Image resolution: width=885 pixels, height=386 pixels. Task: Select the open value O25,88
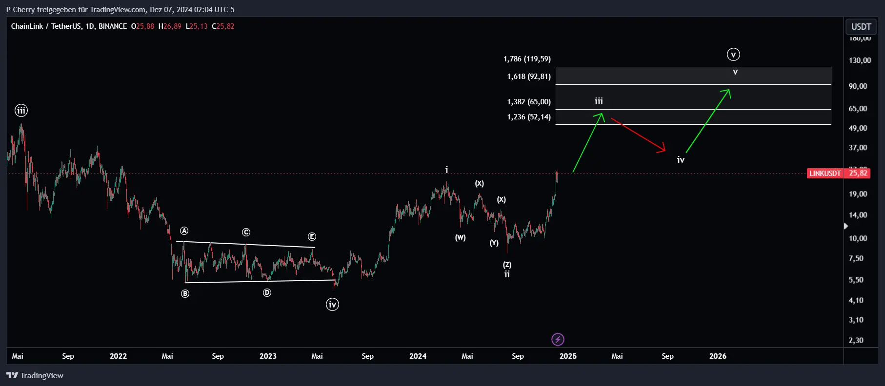point(142,26)
